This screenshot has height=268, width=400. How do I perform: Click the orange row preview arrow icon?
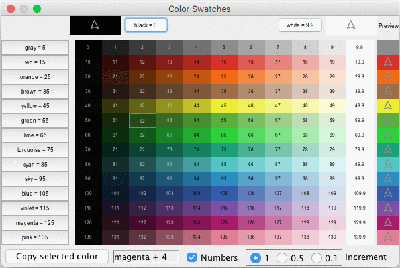[x=387, y=77]
